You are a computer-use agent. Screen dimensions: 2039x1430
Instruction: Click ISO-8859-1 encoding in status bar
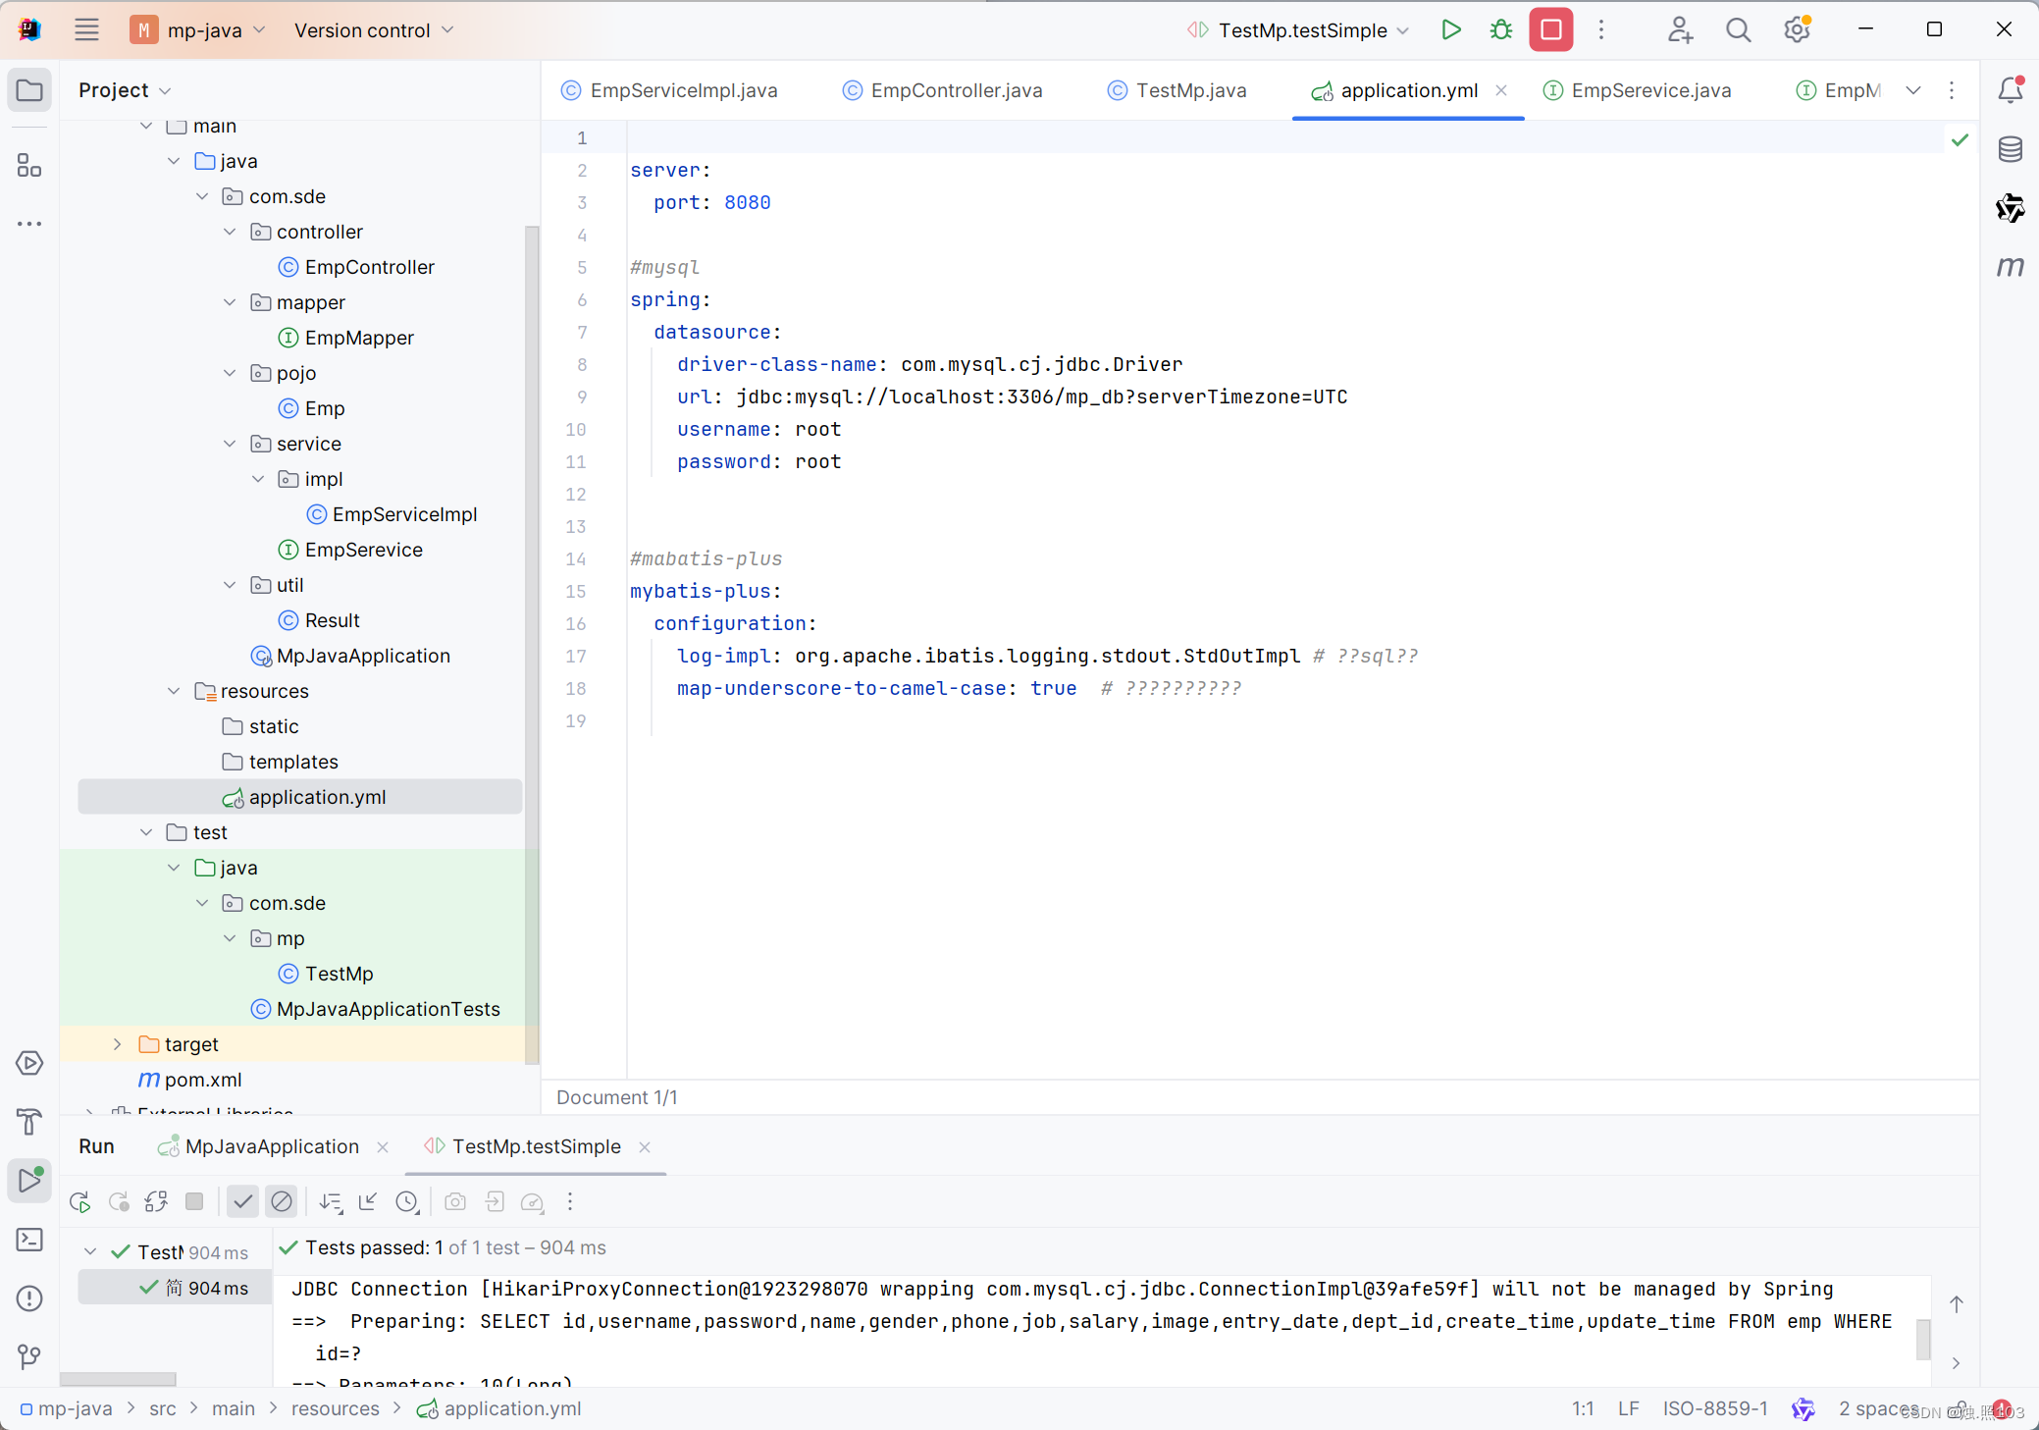click(1714, 1408)
